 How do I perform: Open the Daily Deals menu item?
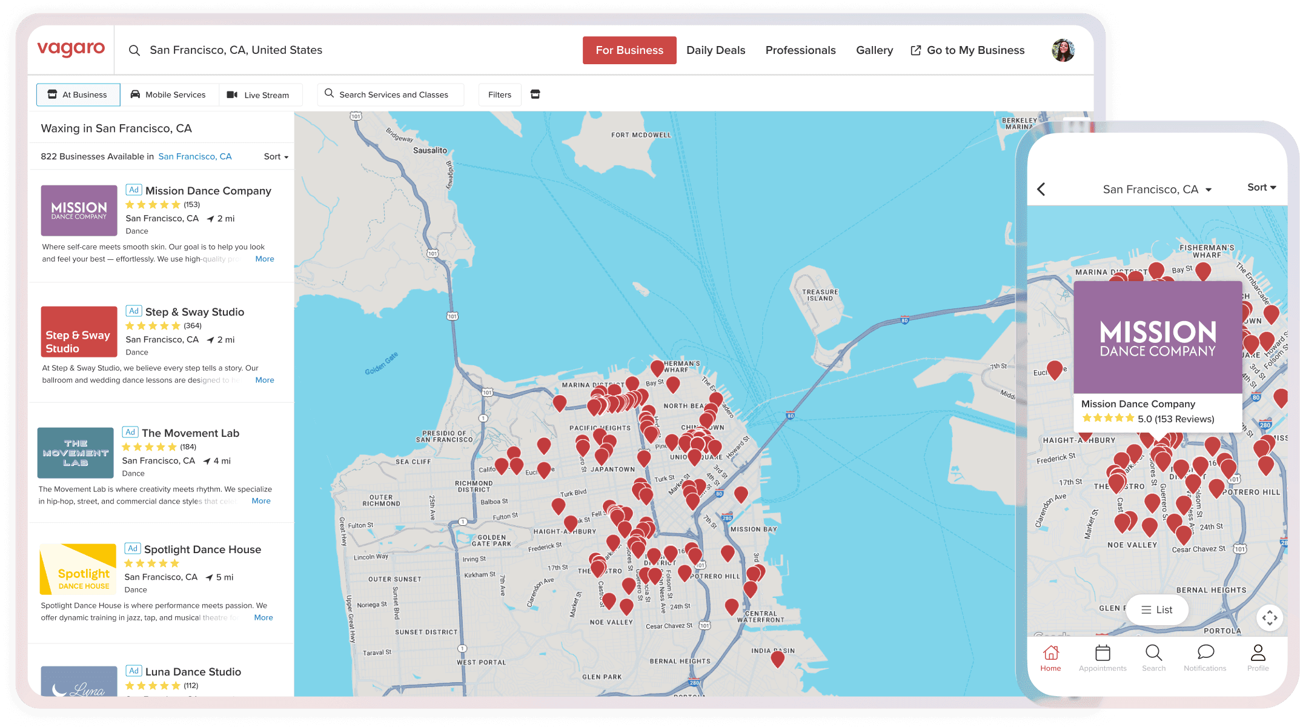(x=715, y=50)
